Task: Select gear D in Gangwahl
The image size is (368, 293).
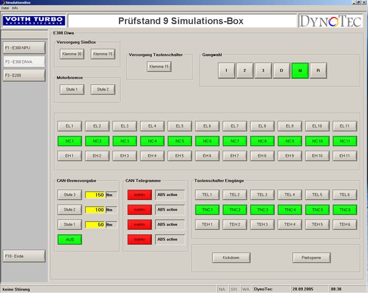Action: (x=281, y=70)
